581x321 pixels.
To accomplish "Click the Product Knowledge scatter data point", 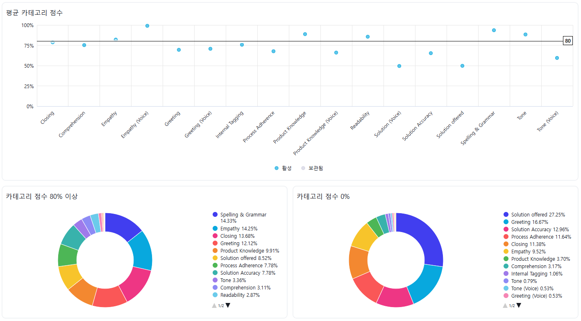I will [305, 34].
